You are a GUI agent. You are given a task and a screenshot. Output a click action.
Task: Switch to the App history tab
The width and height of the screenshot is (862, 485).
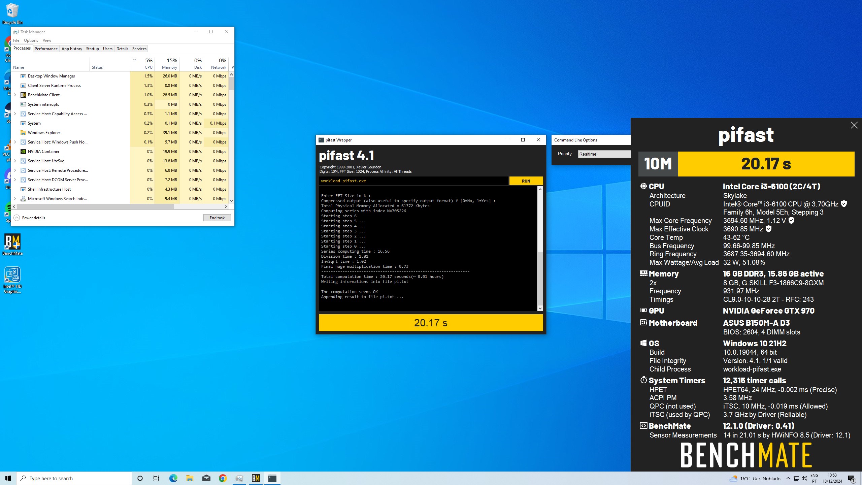72,49
